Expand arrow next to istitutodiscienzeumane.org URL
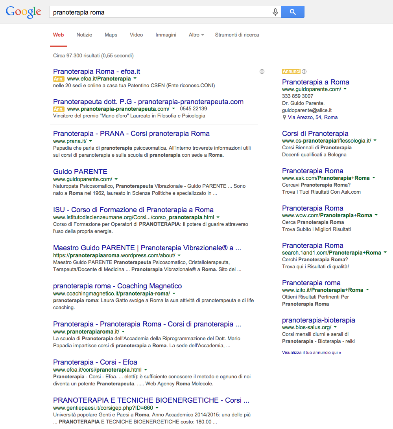Viewport: 393px width, 429px height. [x=218, y=217]
